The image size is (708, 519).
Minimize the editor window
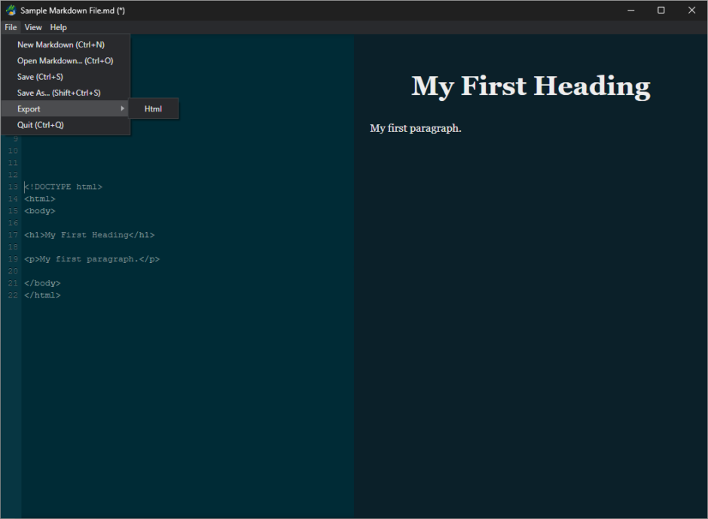(630, 11)
